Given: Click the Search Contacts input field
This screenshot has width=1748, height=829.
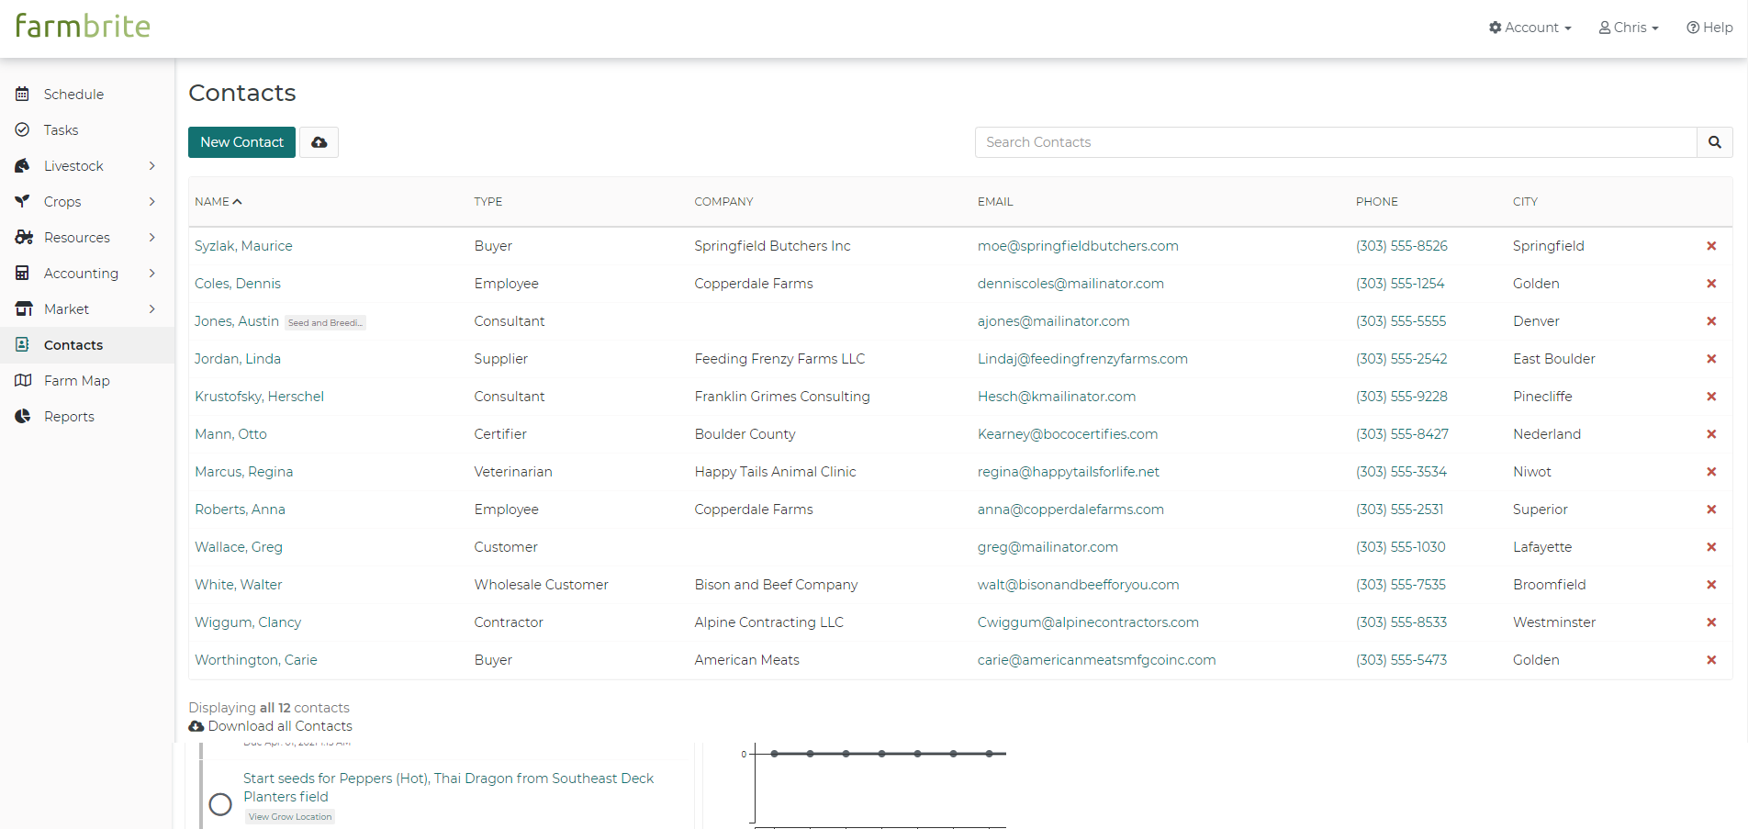Looking at the screenshot, I should click(1336, 142).
